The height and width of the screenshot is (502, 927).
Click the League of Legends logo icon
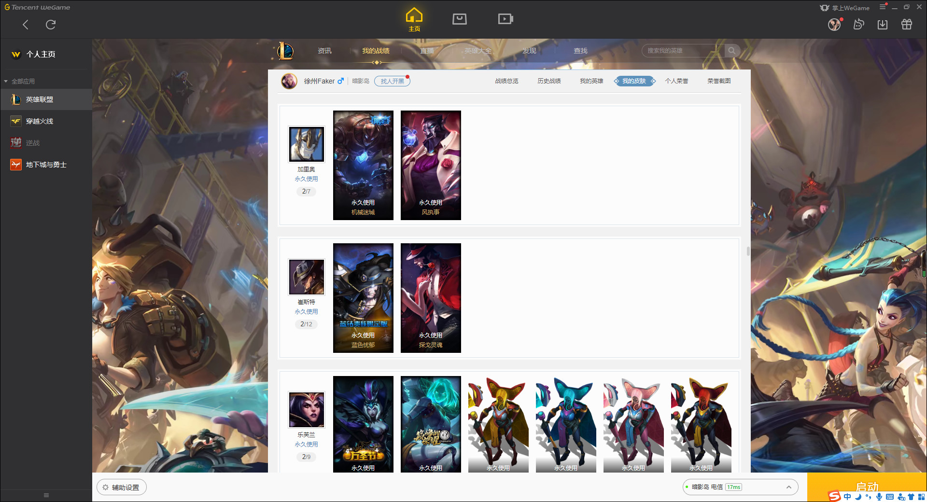[285, 51]
